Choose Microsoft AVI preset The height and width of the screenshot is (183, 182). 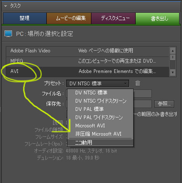pyautogui.click(x=101, y=126)
